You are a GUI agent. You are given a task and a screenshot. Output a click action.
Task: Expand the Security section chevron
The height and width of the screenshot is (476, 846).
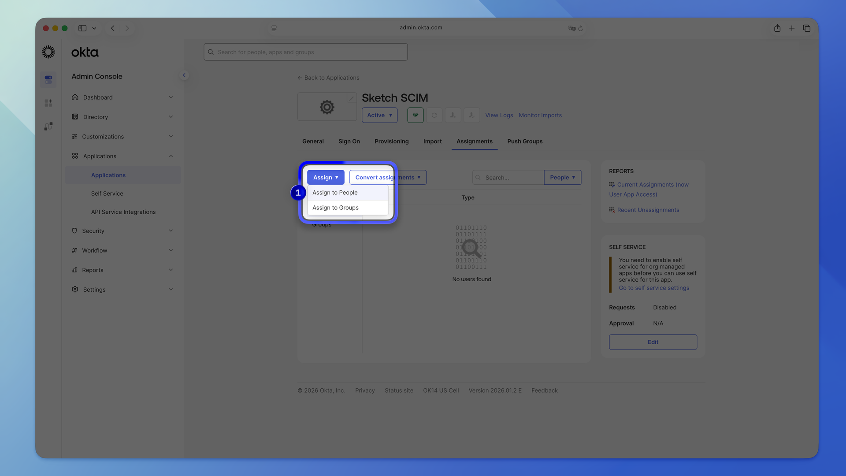[x=171, y=231]
